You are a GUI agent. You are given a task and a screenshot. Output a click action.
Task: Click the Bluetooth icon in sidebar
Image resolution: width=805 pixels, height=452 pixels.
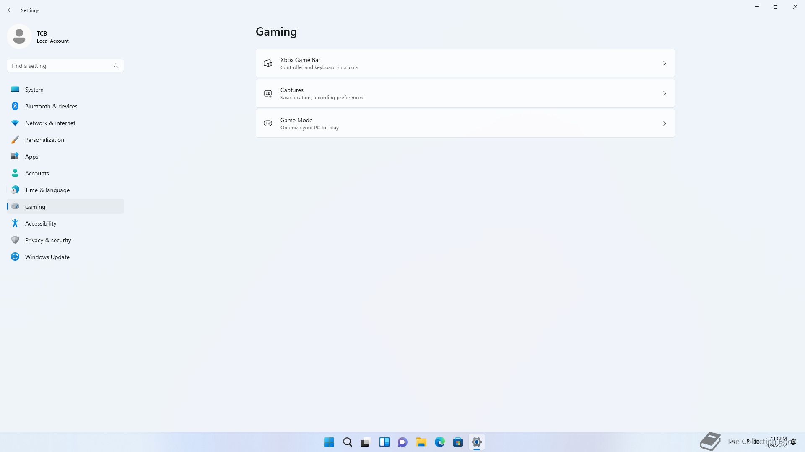(15, 106)
